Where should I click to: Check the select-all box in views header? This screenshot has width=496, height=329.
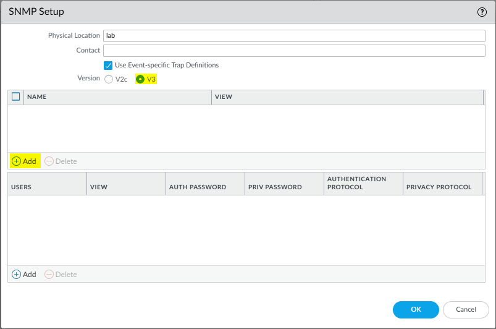coord(16,97)
